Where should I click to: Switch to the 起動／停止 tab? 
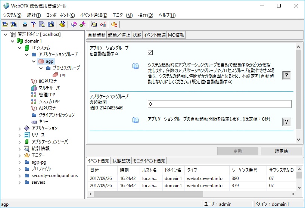pos(119,35)
